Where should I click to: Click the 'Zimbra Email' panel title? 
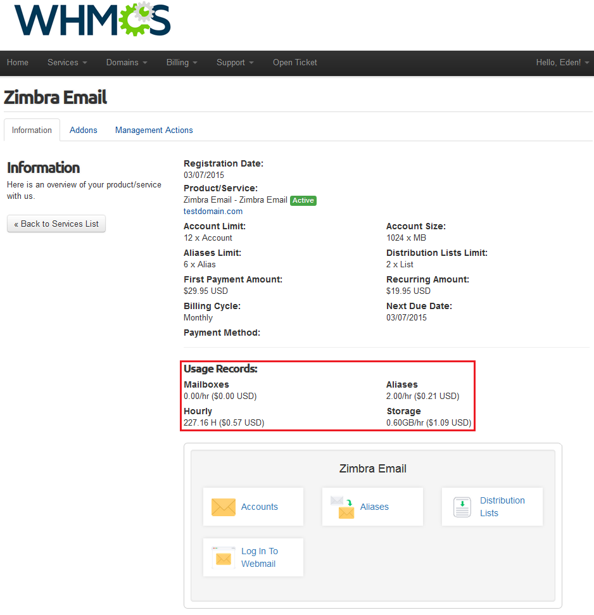[372, 469]
